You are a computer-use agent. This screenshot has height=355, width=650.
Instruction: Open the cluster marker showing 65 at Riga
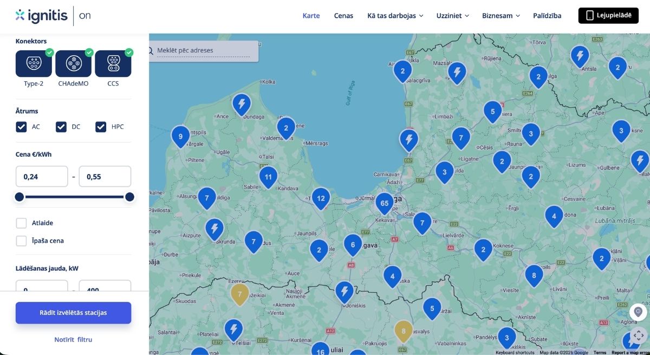384,205
